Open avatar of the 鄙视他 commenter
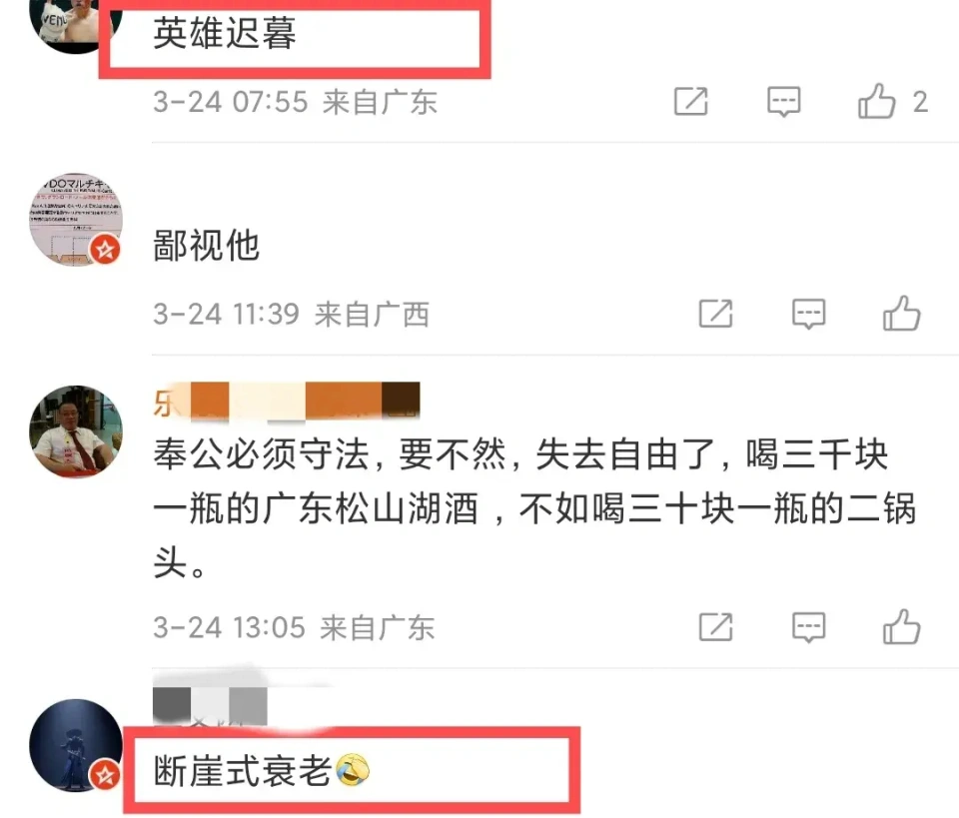 point(76,220)
